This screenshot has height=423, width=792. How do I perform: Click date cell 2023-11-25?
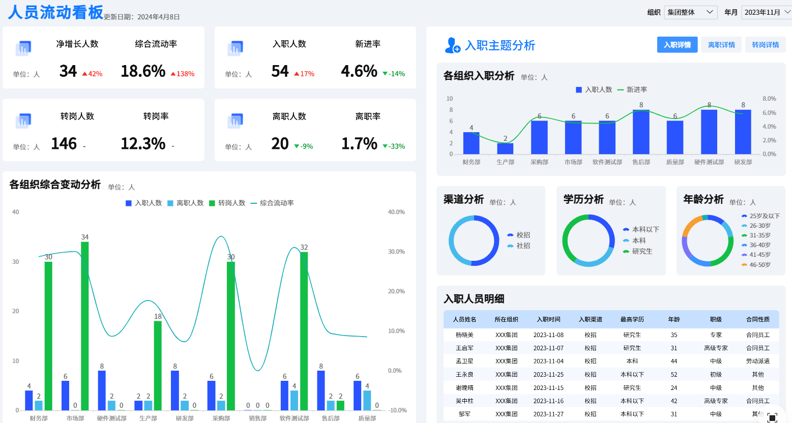click(548, 374)
